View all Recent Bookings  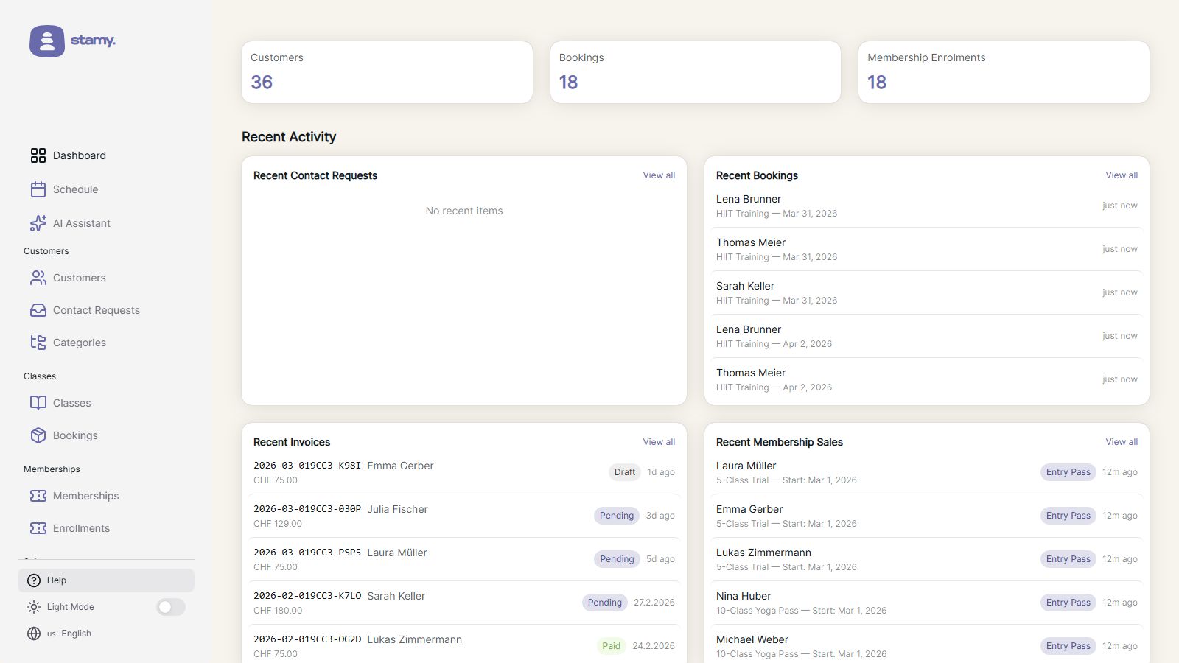coord(1121,175)
